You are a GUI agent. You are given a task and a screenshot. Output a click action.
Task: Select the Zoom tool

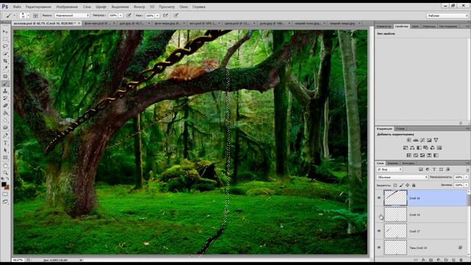coord(5,173)
